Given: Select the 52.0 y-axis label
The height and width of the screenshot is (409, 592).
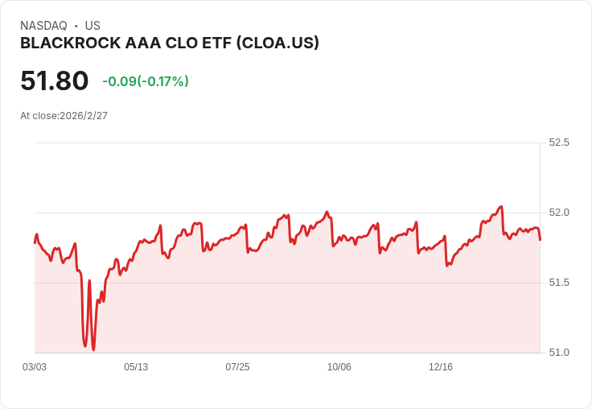Looking at the screenshot, I should coord(559,213).
